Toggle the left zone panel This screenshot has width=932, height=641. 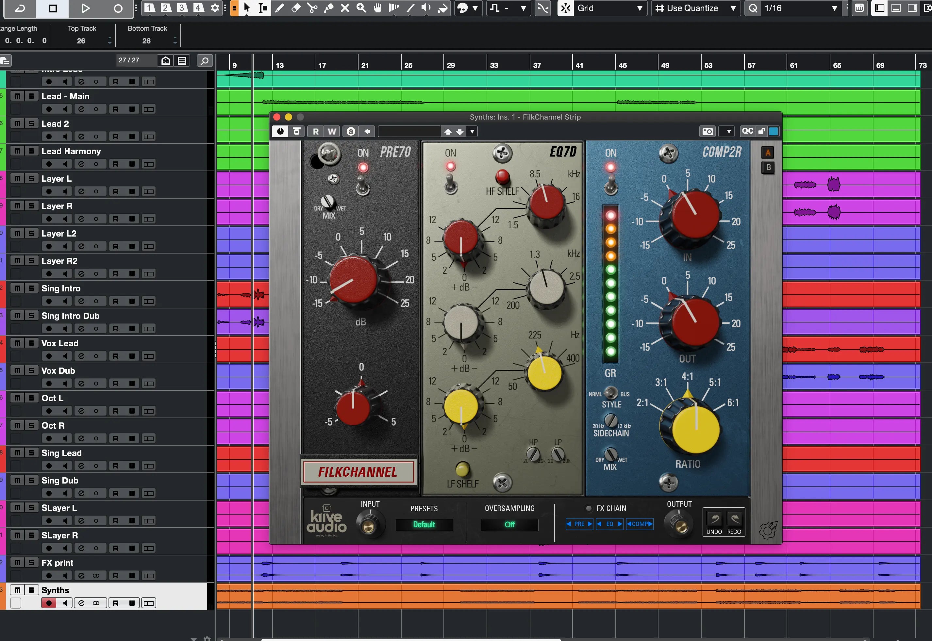point(879,8)
